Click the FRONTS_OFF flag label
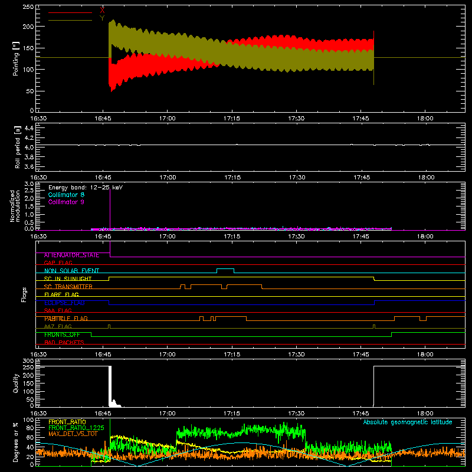Screen dimensions: 472x472 pos(62,335)
